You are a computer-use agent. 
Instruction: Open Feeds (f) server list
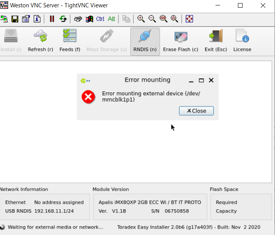[70, 41]
